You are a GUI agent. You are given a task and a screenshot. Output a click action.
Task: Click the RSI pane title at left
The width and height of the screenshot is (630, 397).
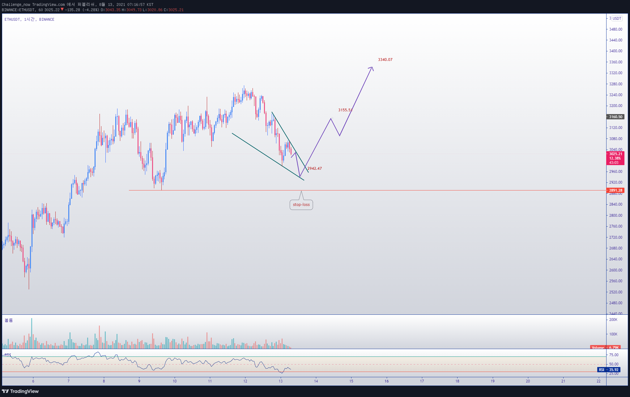(x=8, y=355)
